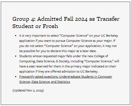
Task: Click the second bullet point marker
Action: [16, 56]
